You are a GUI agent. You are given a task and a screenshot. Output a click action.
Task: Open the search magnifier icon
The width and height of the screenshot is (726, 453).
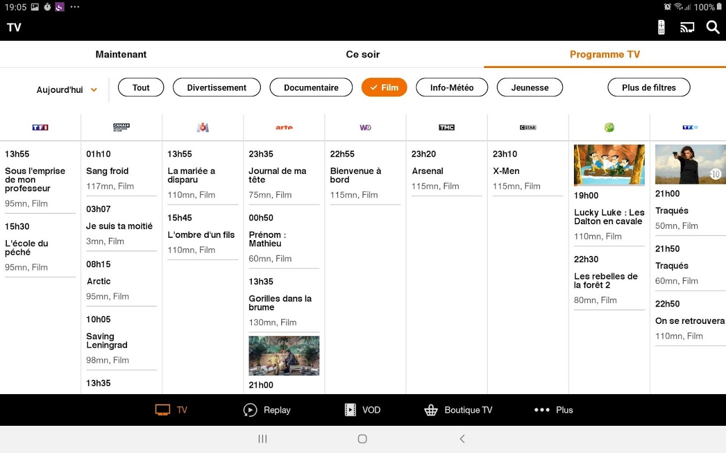[713, 27]
